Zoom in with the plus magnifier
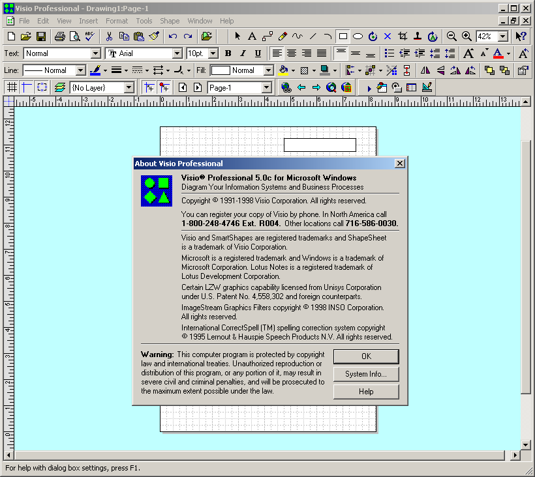This screenshot has width=535, height=477. tap(466, 36)
